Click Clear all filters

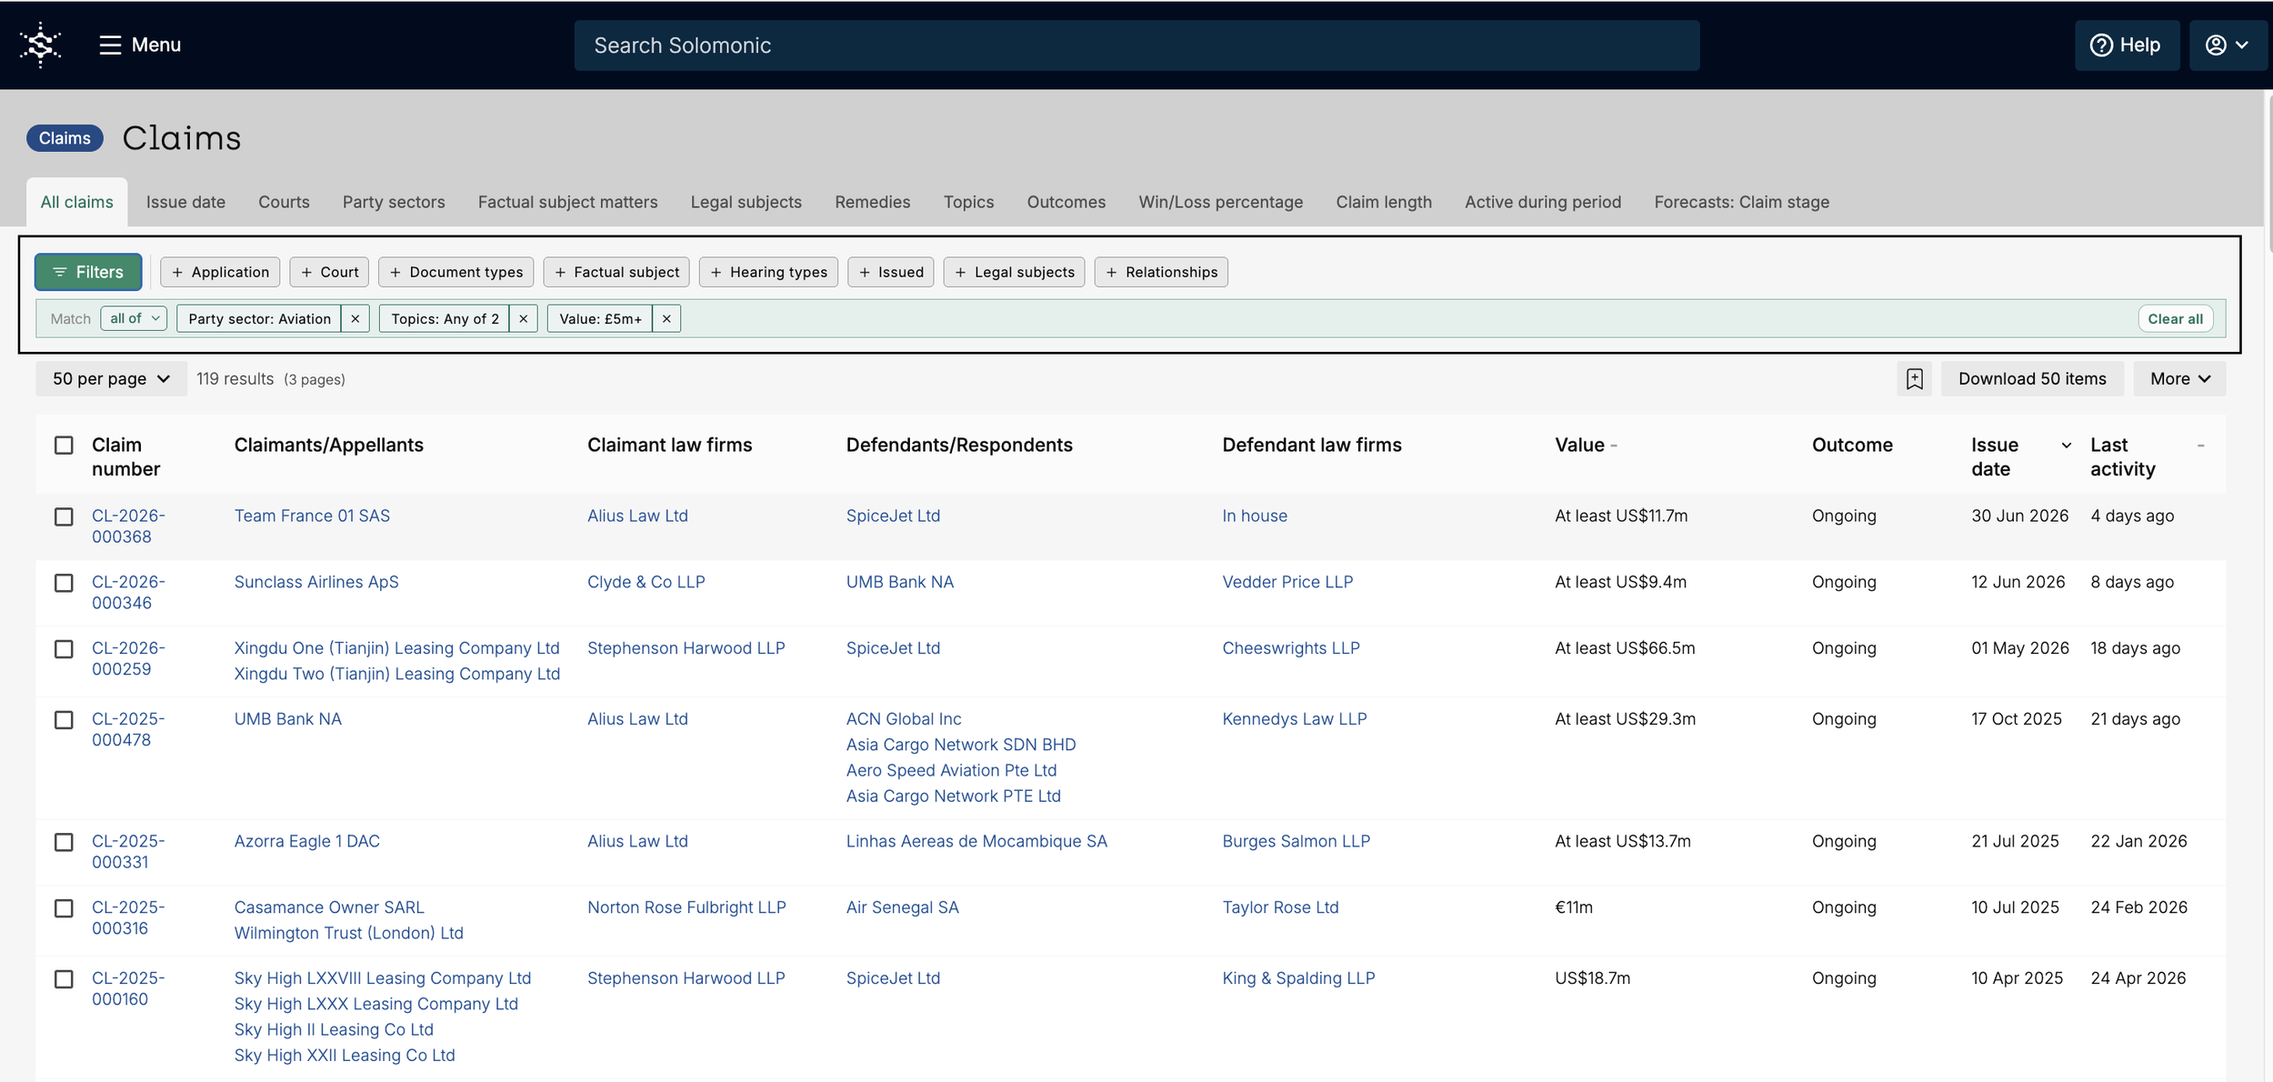(2175, 319)
